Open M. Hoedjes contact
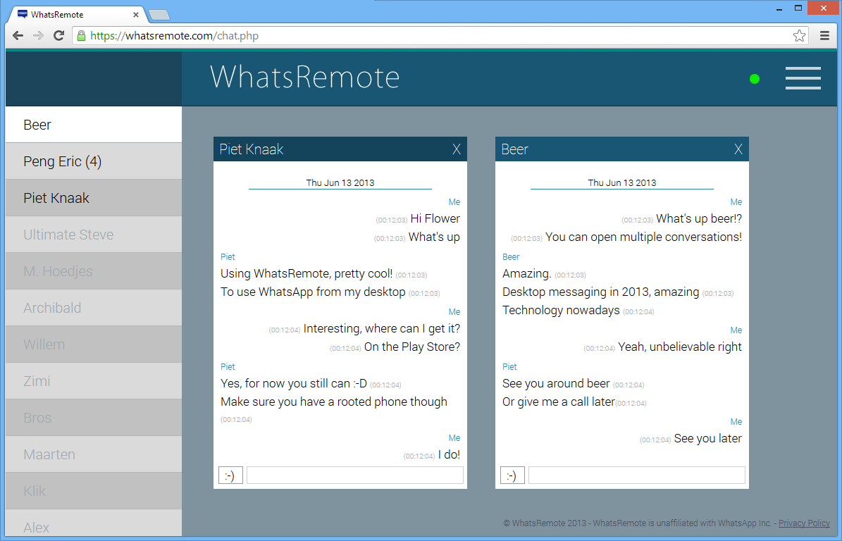Screen dimensions: 842x541 click(x=94, y=271)
